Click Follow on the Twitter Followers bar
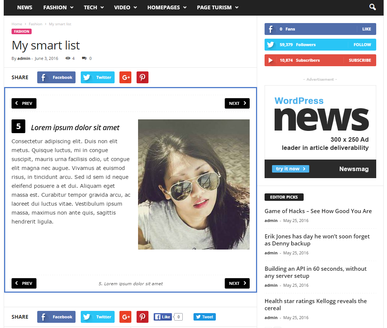Image resolution: width=387 pixels, height=328 pixels. tap(362, 45)
